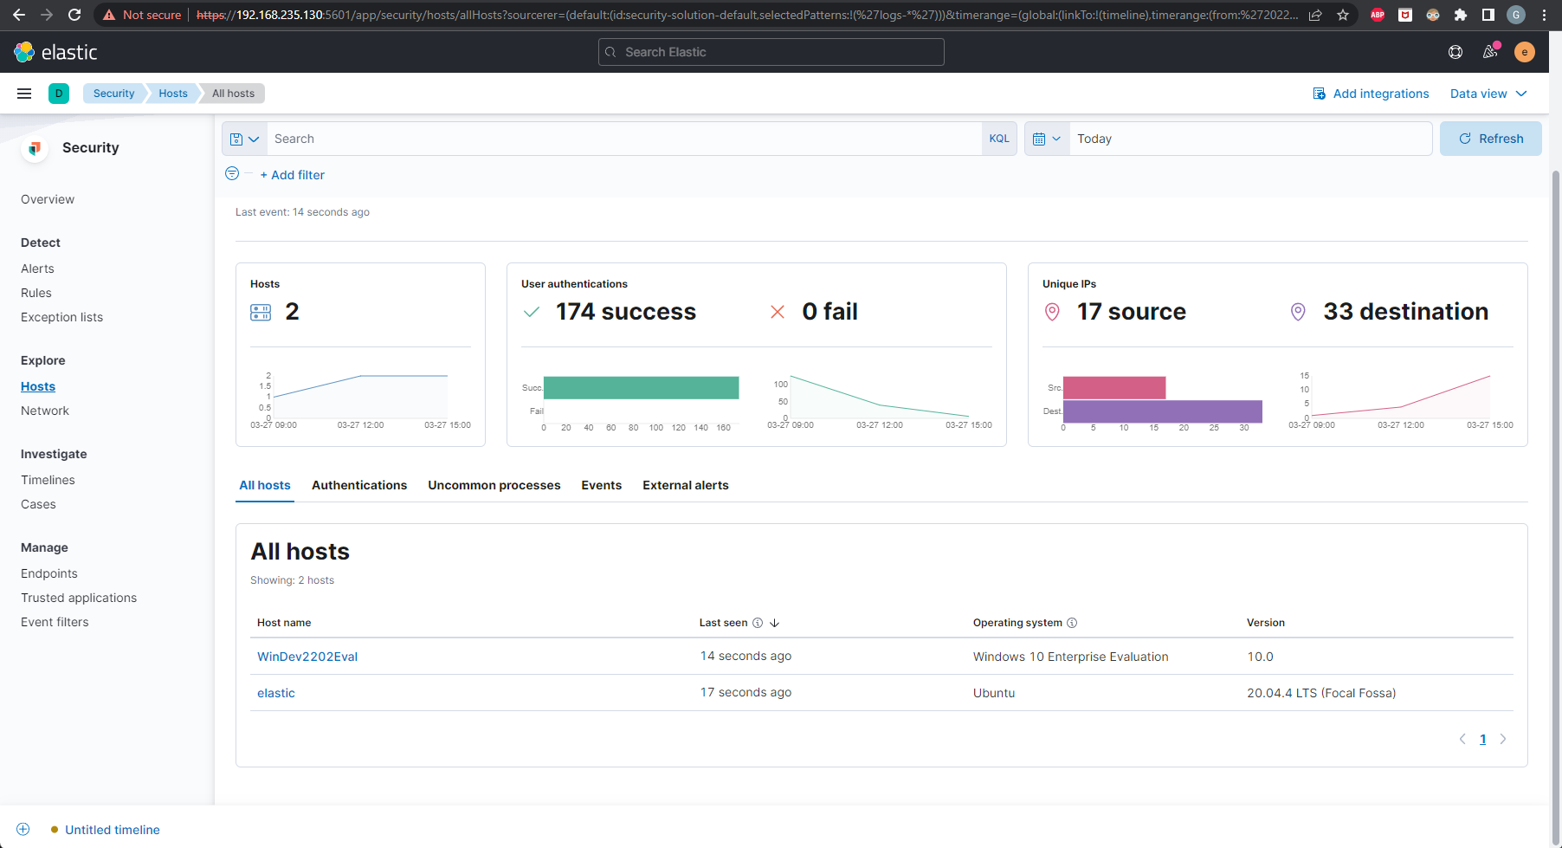Click the green success bar in chart

pyautogui.click(x=641, y=388)
